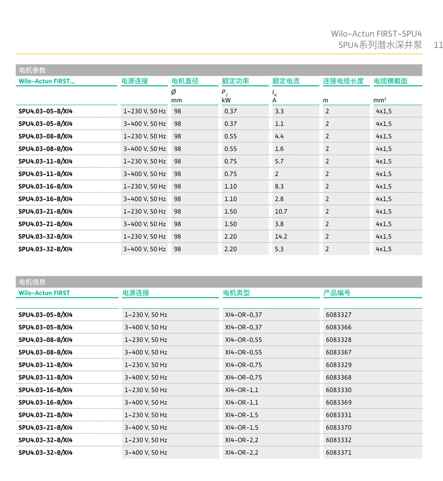Select the 产品编号 column header

tap(337, 293)
